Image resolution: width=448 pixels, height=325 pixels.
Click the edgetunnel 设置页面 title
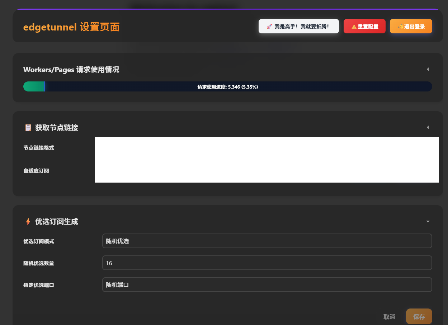tap(71, 27)
